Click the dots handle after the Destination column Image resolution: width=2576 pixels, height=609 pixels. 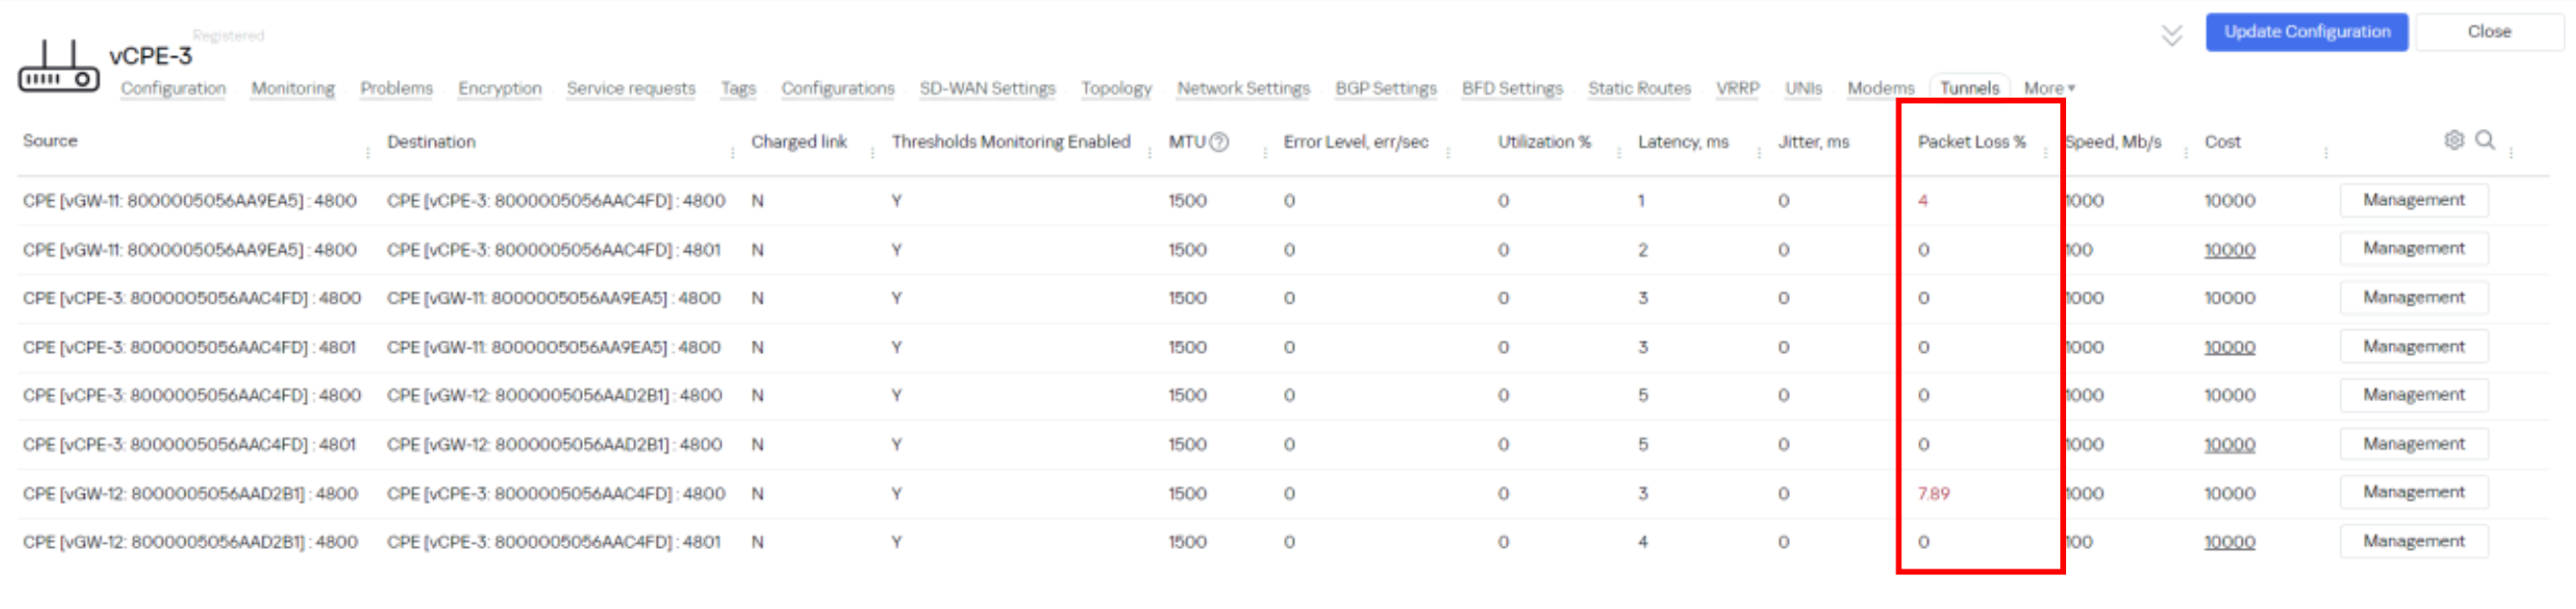733,152
